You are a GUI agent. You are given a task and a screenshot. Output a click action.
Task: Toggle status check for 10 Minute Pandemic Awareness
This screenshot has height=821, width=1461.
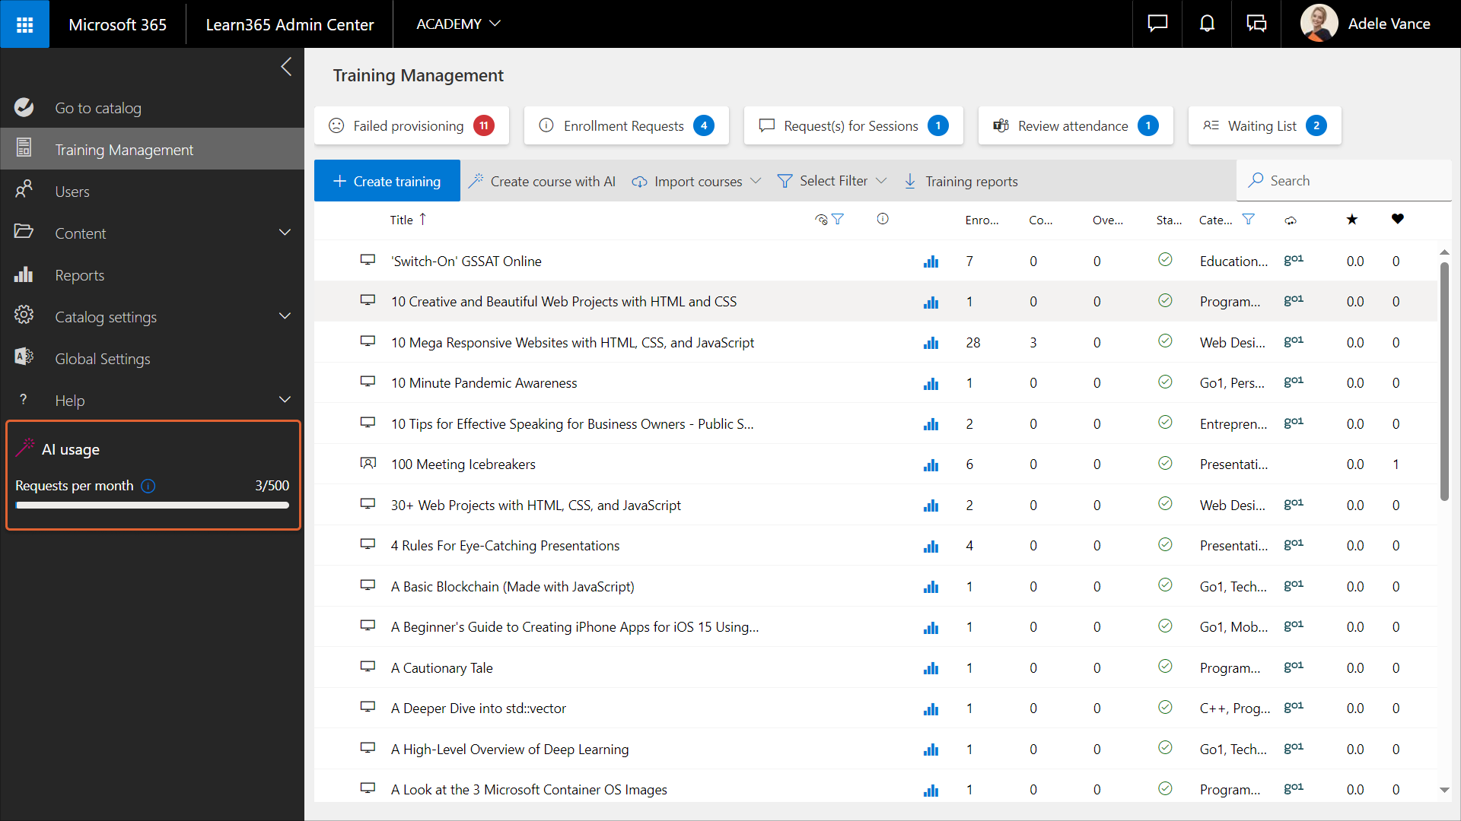1164,382
